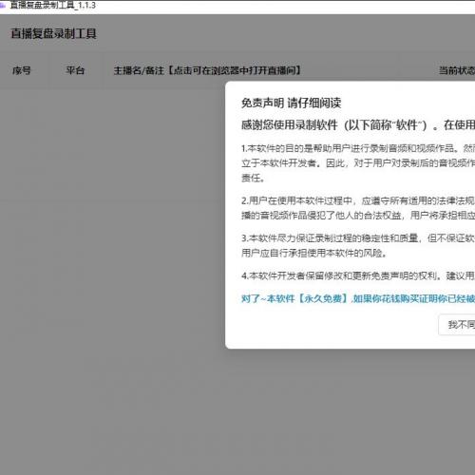Click the 免责声明 请仔细阅读 dialog title

pyautogui.click(x=291, y=103)
